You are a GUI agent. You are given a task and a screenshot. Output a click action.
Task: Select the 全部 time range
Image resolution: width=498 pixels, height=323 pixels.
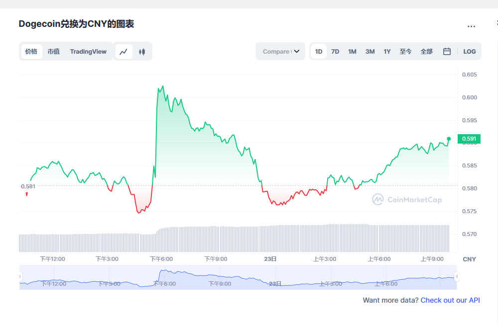click(427, 51)
